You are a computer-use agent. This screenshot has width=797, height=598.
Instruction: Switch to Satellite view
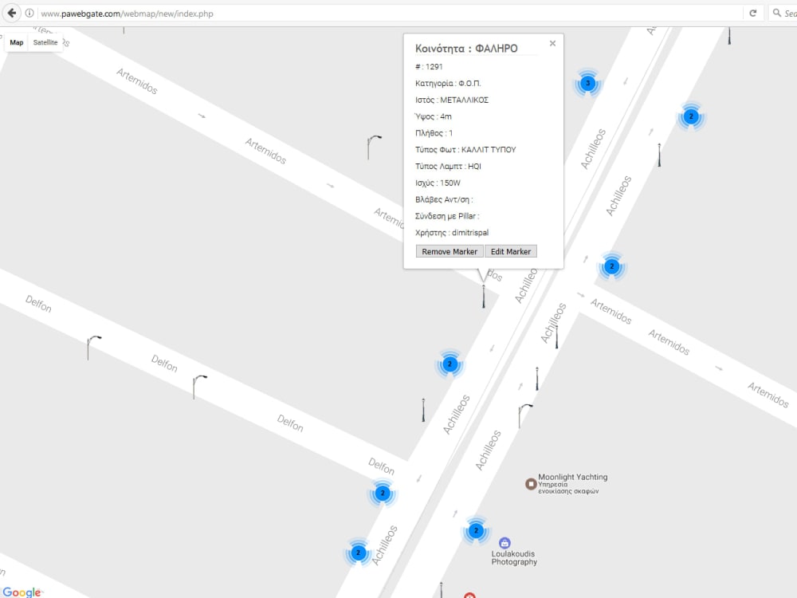tap(45, 41)
